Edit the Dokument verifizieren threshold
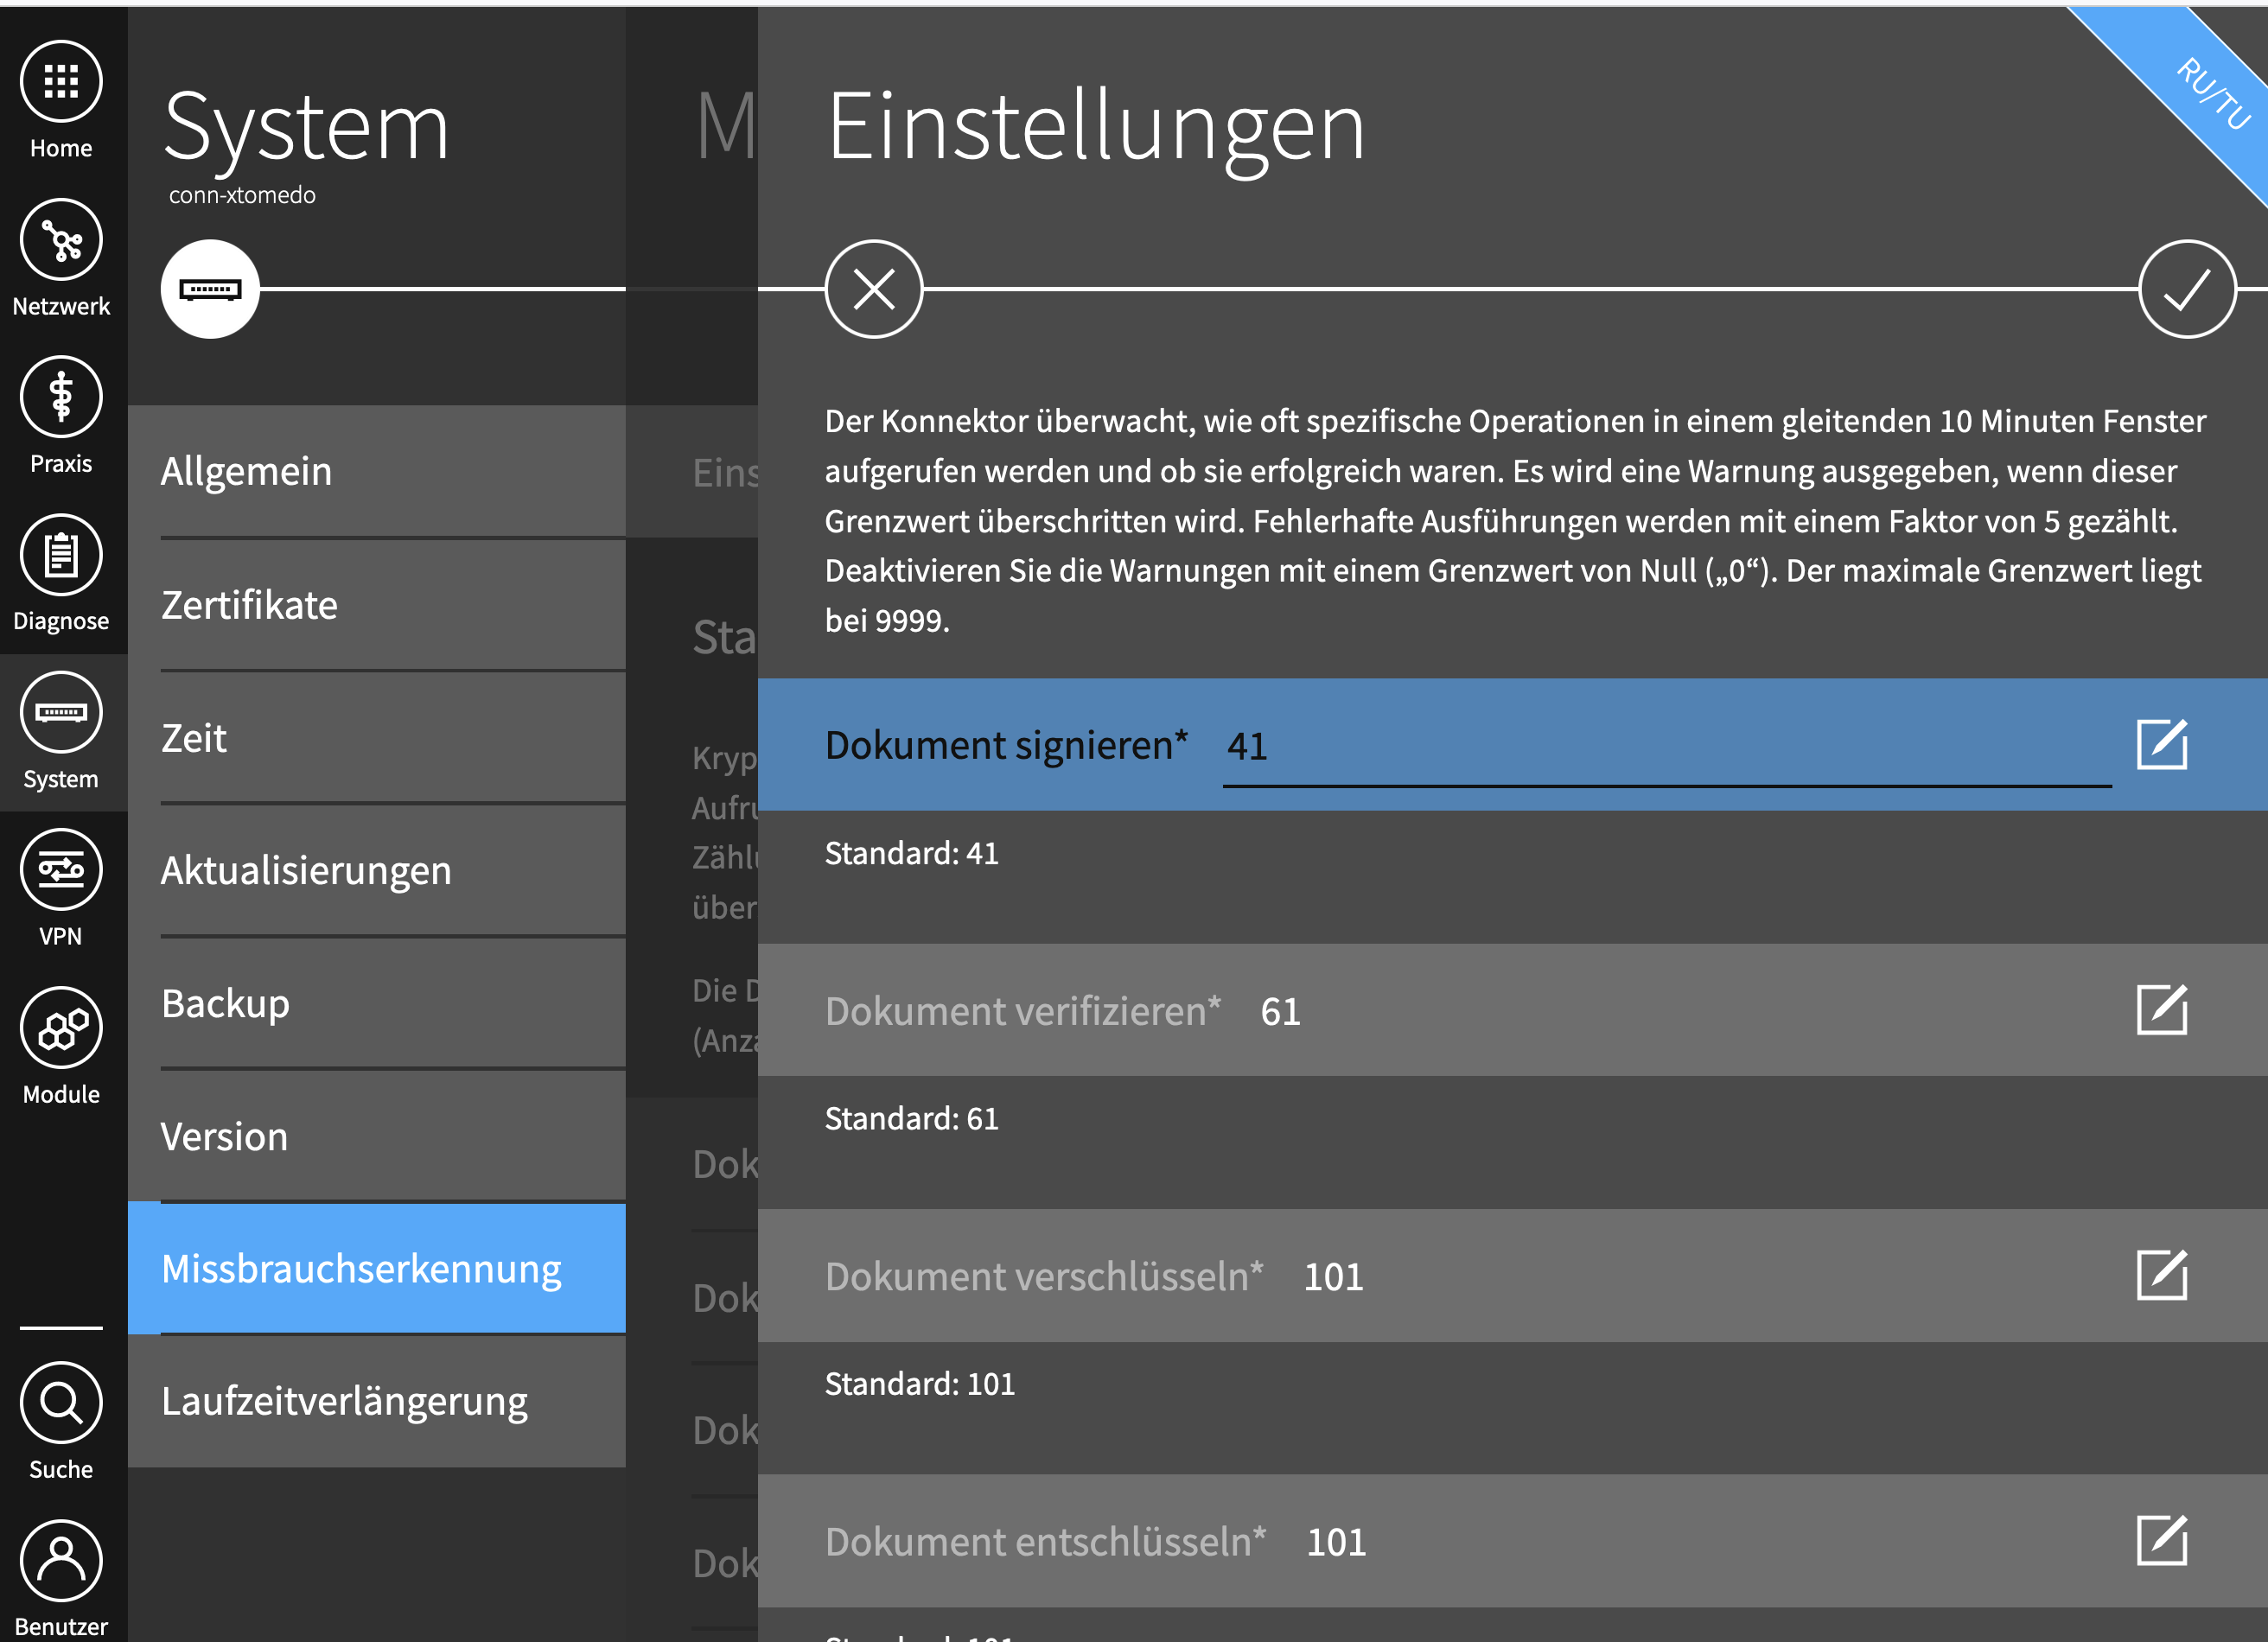Image resolution: width=2268 pixels, height=1642 pixels. point(2162,1010)
